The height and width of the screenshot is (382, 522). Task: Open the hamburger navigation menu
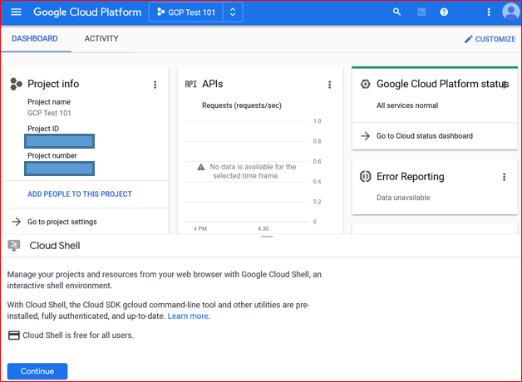pos(16,12)
